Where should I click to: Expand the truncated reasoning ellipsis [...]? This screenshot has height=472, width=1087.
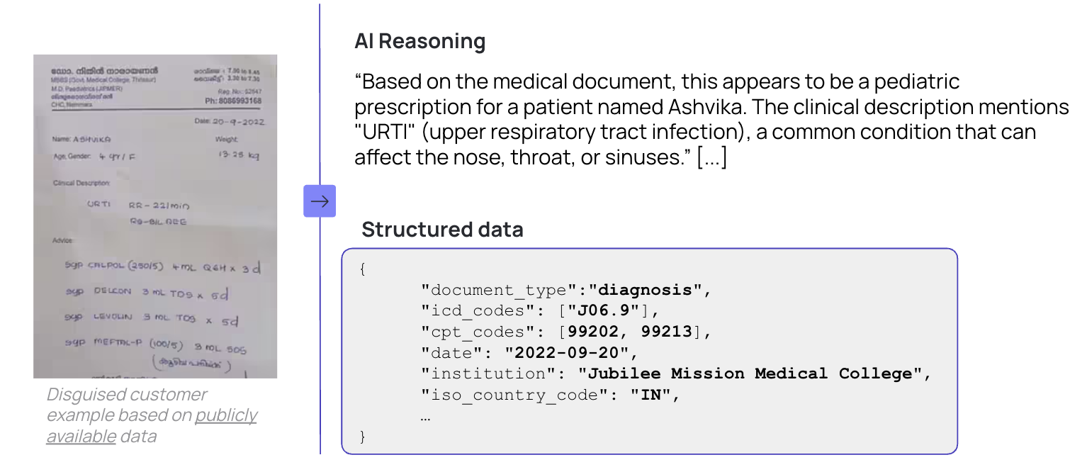(x=712, y=157)
